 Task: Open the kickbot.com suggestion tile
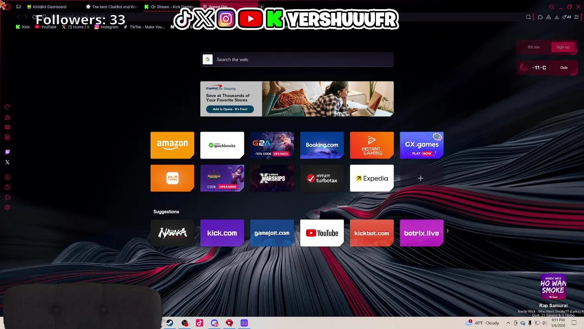click(372, 233)
